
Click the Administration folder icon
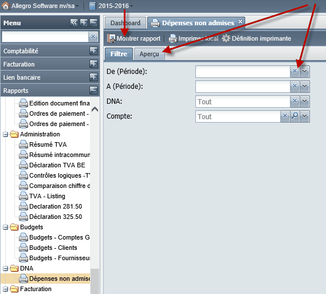pos(14,134)
